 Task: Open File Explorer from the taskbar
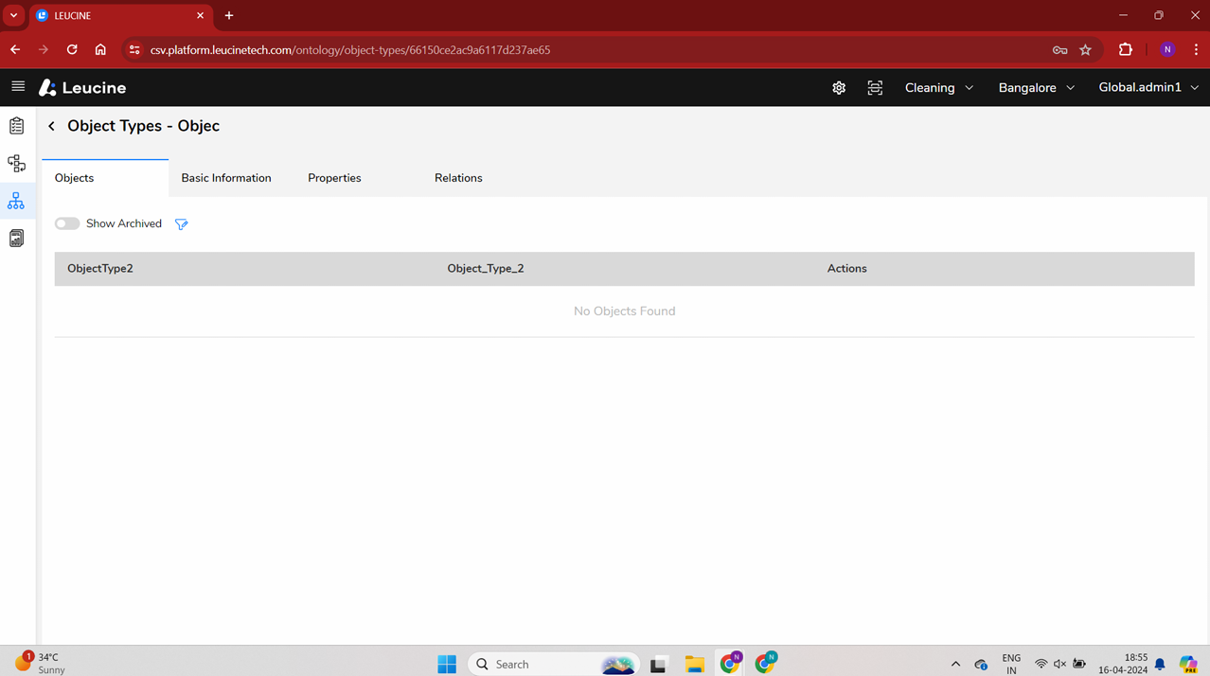[x=694, y=664]
